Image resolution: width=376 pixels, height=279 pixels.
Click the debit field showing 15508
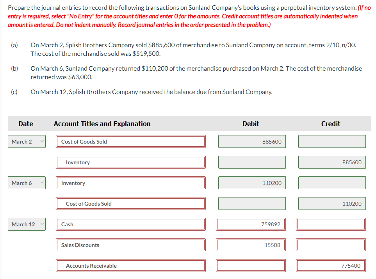(x=251, y=245)
